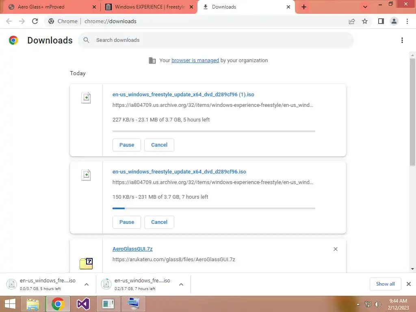Click the Chrome site info chip

click(x=63, y=21)
